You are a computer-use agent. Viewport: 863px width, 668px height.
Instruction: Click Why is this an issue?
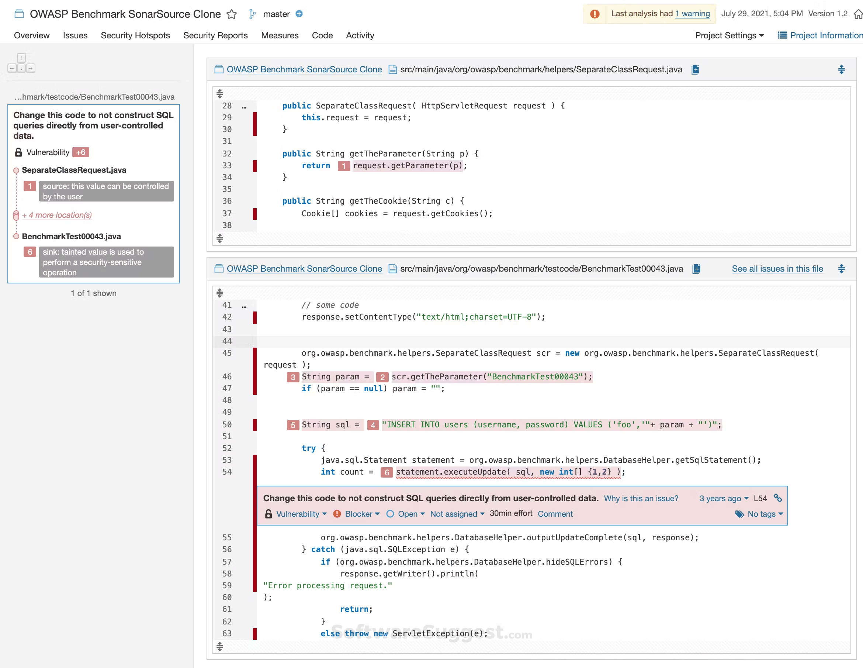coord(641,499)
